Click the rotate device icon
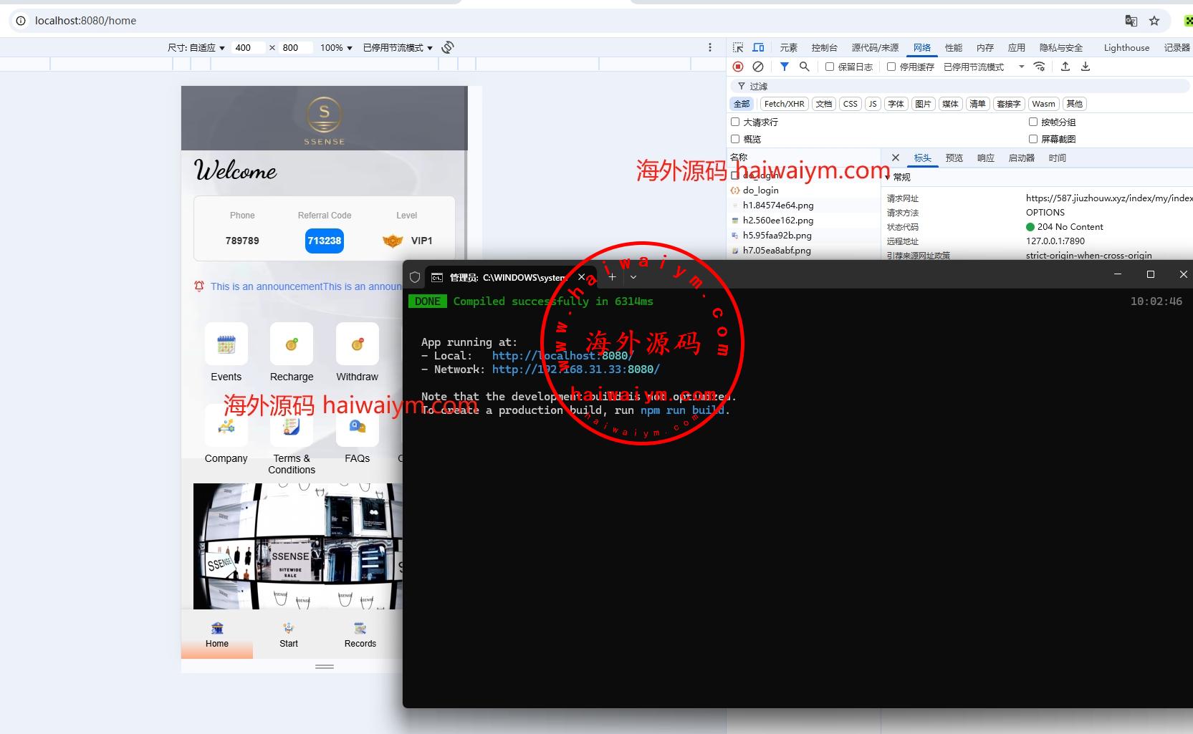This screenshot has width=1193, height=734. tap(448, 47)
